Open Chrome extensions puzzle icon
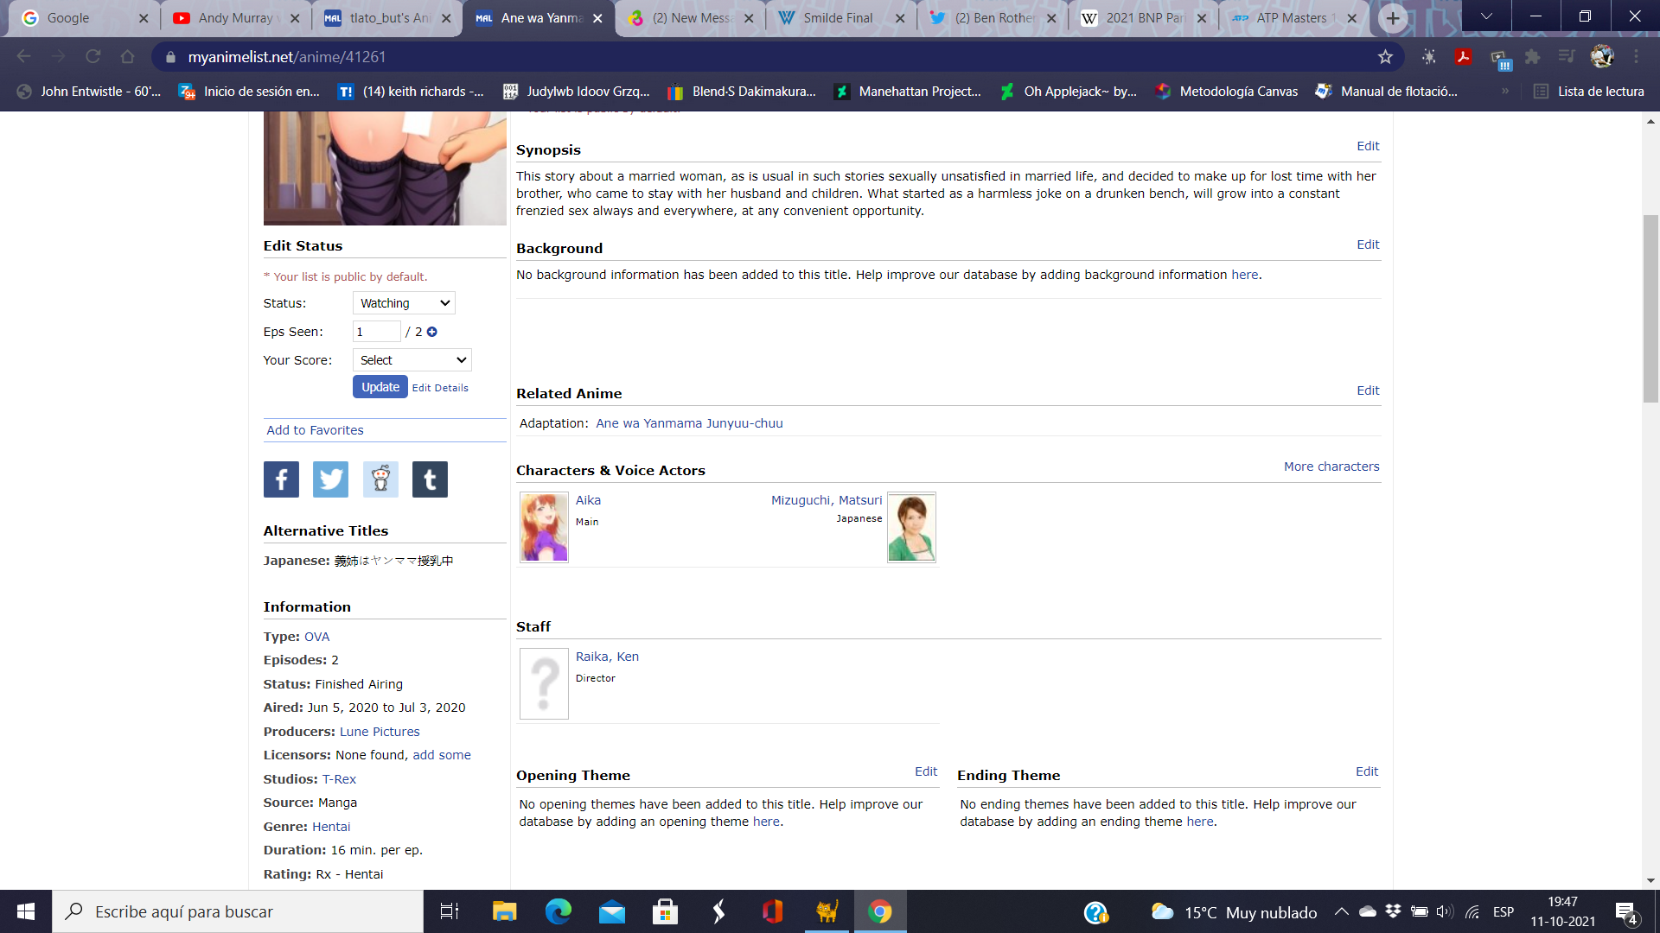Image resolution: width=1660 pixels, height=933 pixels. 1533,57
